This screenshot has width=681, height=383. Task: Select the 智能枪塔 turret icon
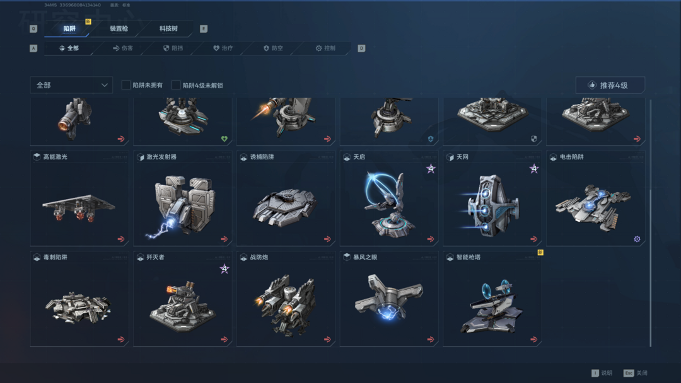pos(493,307)
